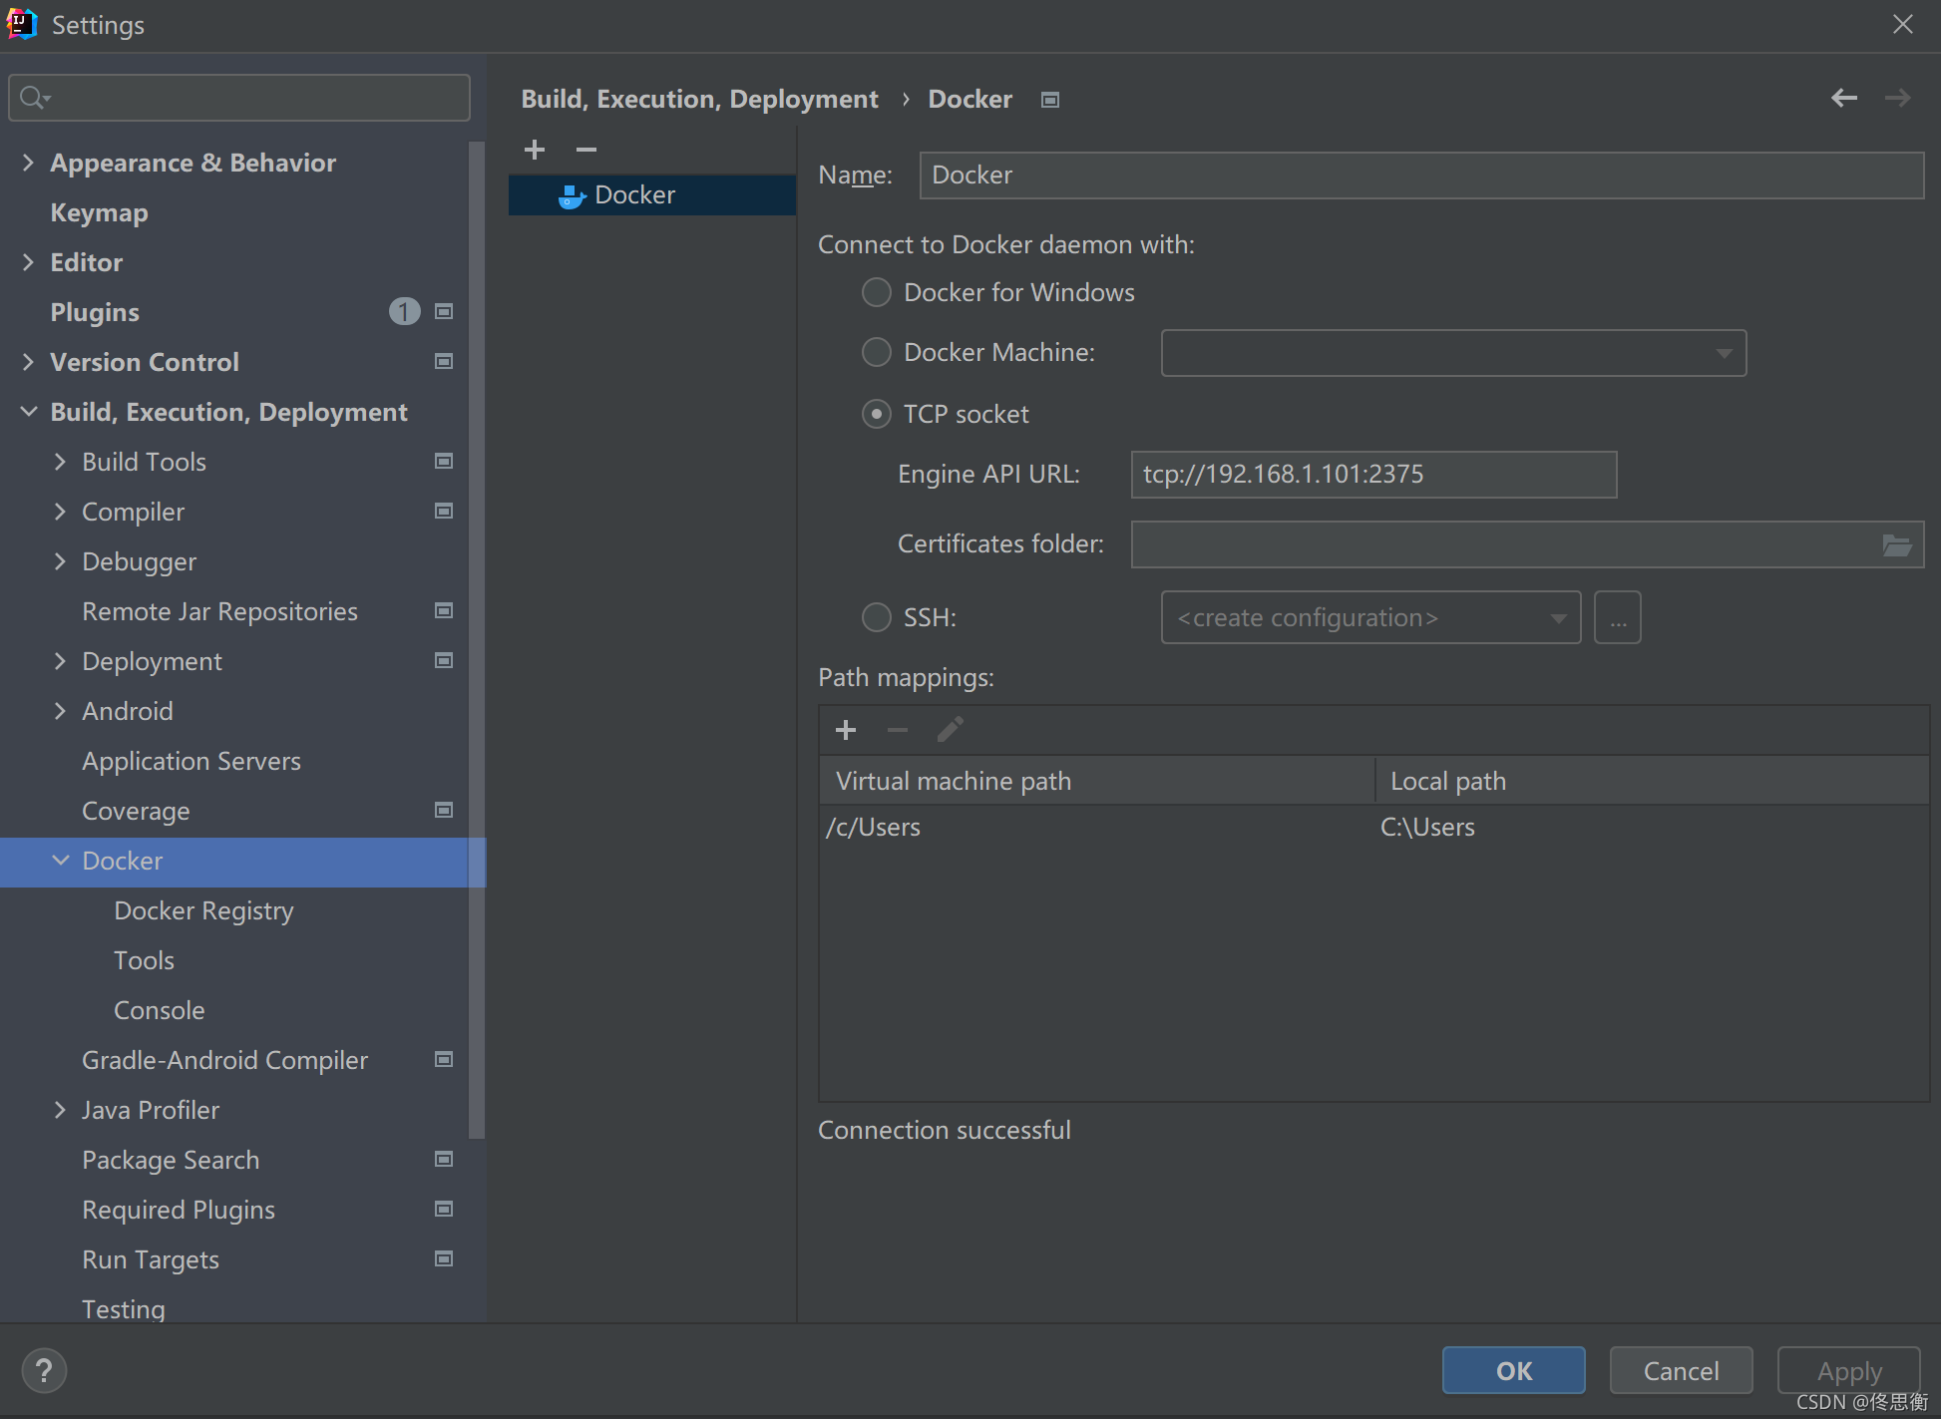Screen dimensions: 1944x1421
Task: Select the Docker for Windows radio option
Action: (877, 293)
